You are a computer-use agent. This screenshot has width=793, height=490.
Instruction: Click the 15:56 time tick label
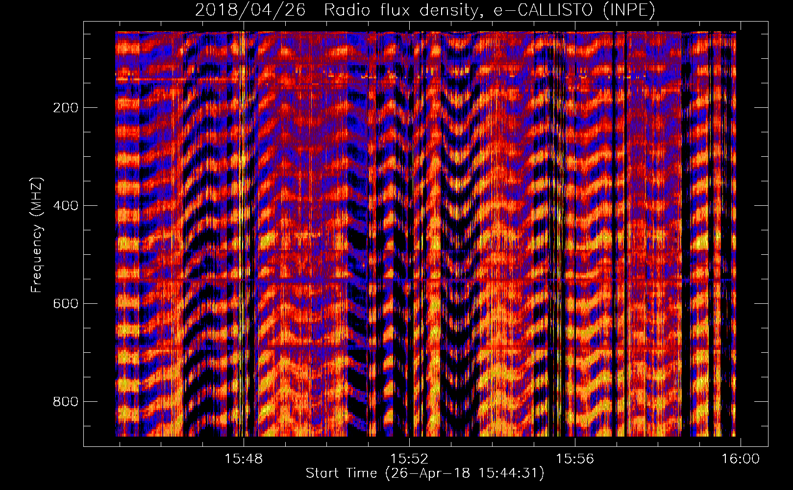(575, 459)
